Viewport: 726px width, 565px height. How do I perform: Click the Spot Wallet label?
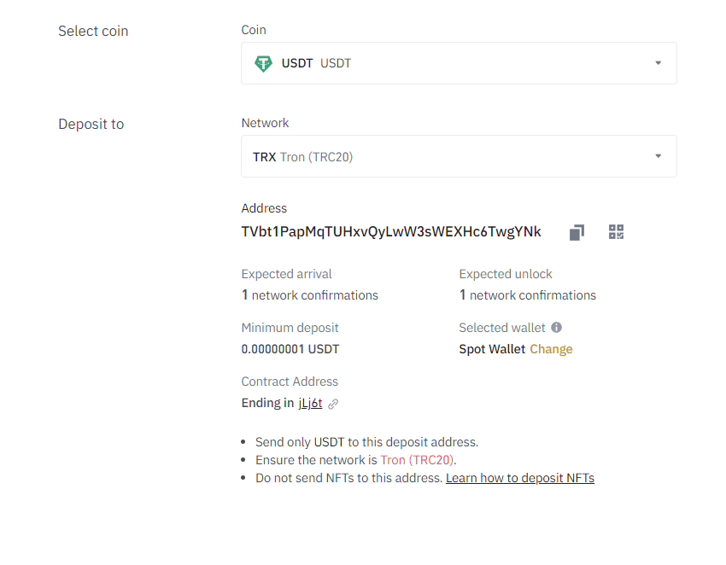pyautogui.click(x=492, y=349)
